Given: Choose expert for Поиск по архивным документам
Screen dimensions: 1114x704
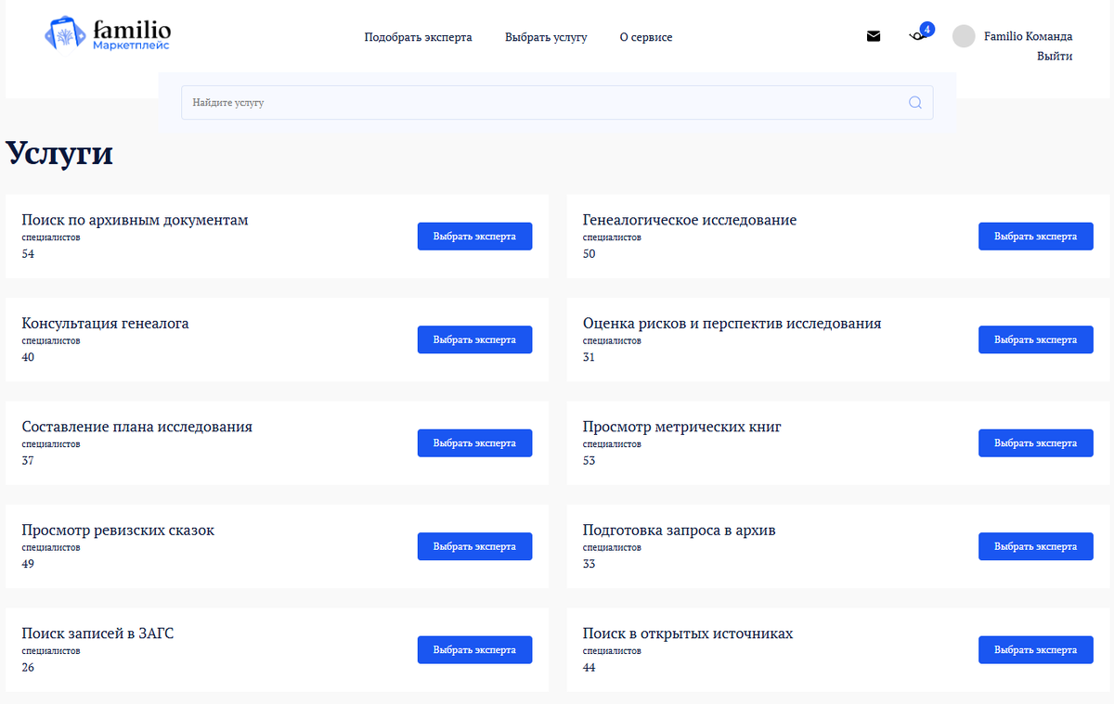Looking at the screenshot, I should click(x=474, y=236).
